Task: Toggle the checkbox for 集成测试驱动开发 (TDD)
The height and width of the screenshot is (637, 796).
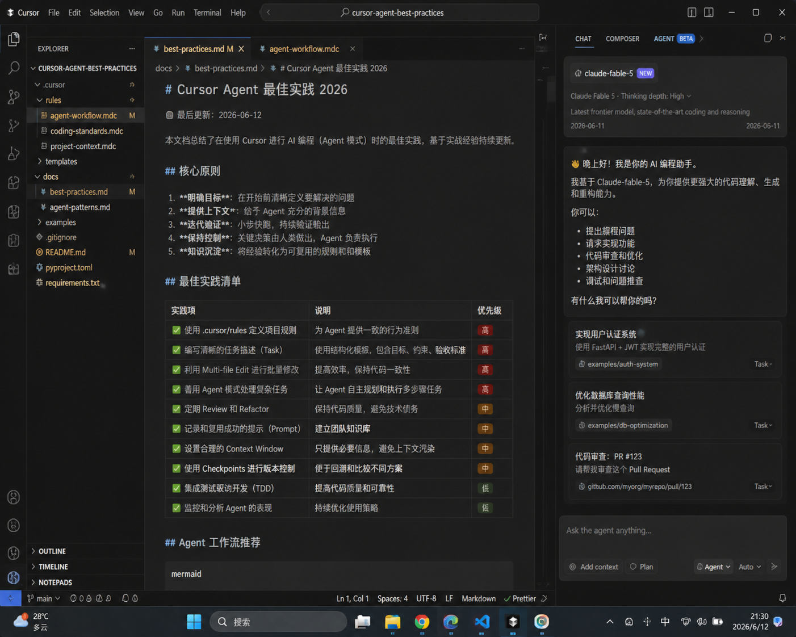Action: pos(177,488)
